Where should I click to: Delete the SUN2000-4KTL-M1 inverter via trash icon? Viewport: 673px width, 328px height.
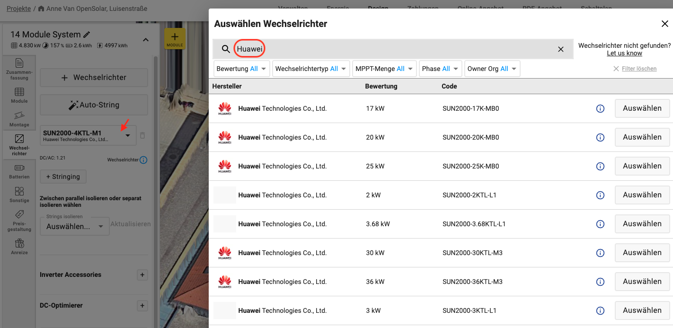pos(142,135)
